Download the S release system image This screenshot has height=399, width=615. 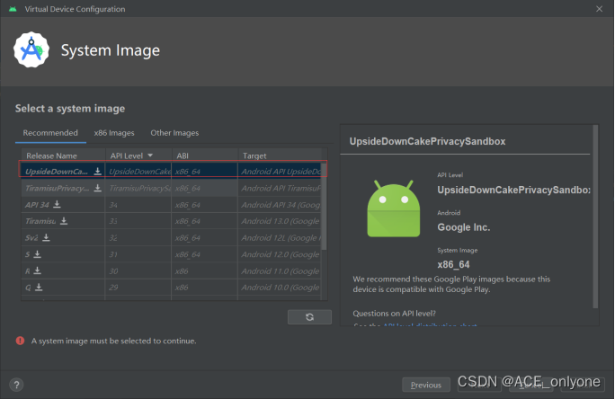tap(37, 254)
